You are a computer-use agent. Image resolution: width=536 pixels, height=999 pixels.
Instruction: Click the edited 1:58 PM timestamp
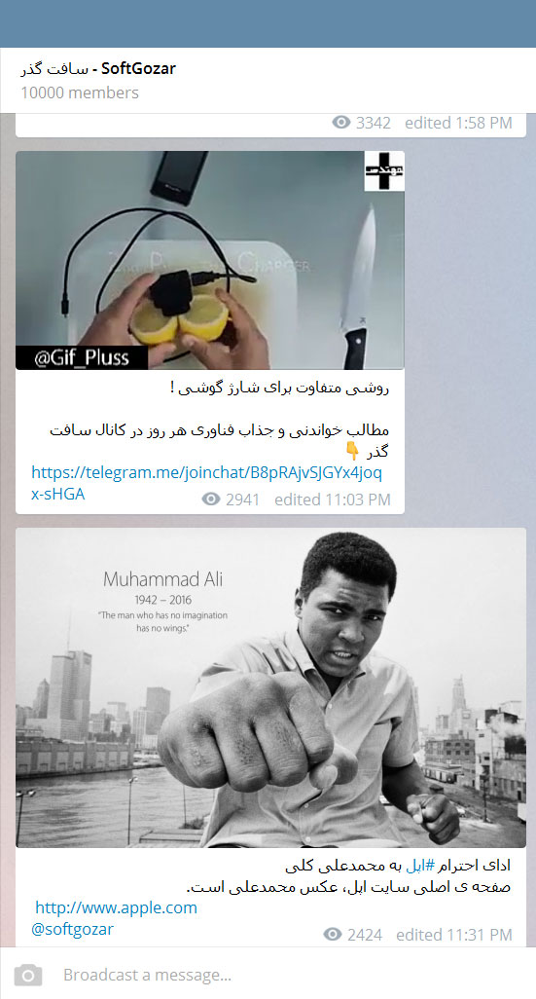click(x=458, y=123)
